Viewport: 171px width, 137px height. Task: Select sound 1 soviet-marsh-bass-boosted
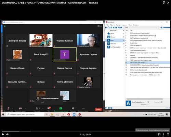pos(148,33)
